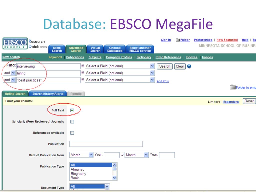Screen dimensions: 256x192
Task: Click the folder icon beside Folder link
Action: pos(178,40)
